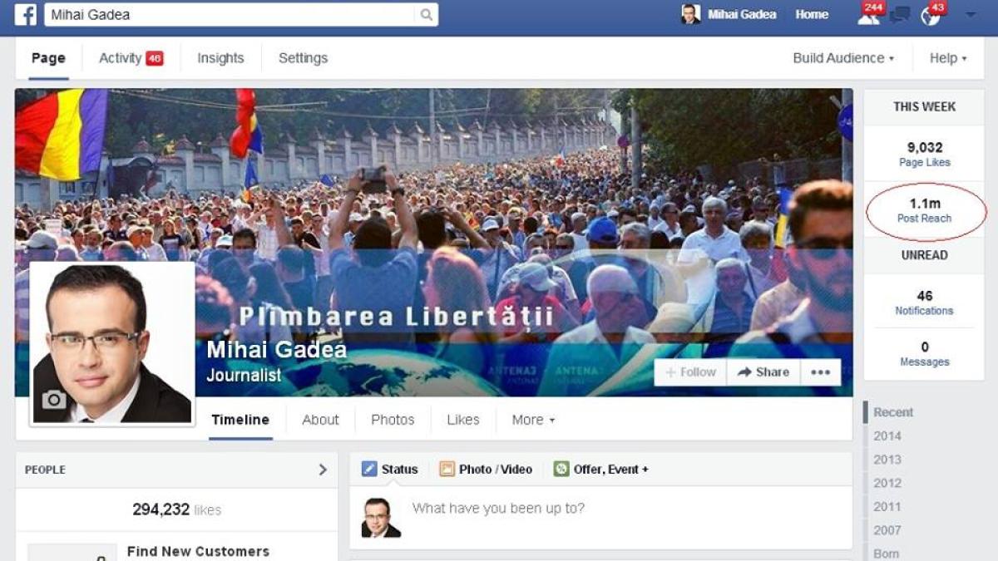Click the camera icon on profile picture

(54, 400)
